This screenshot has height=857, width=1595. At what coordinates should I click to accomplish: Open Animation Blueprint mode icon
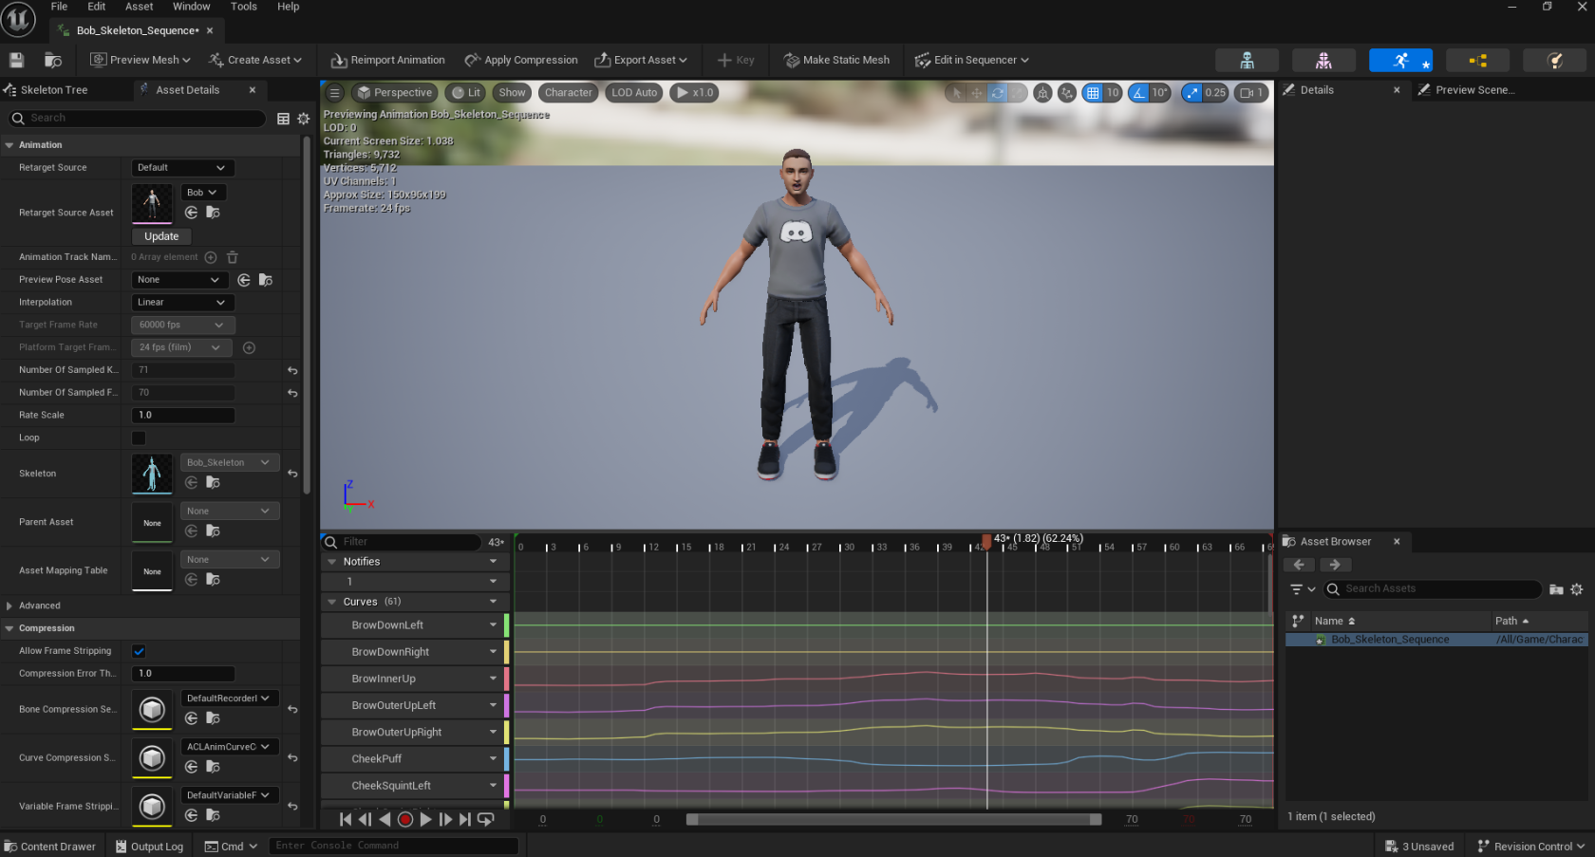(x=1477, y=60)
